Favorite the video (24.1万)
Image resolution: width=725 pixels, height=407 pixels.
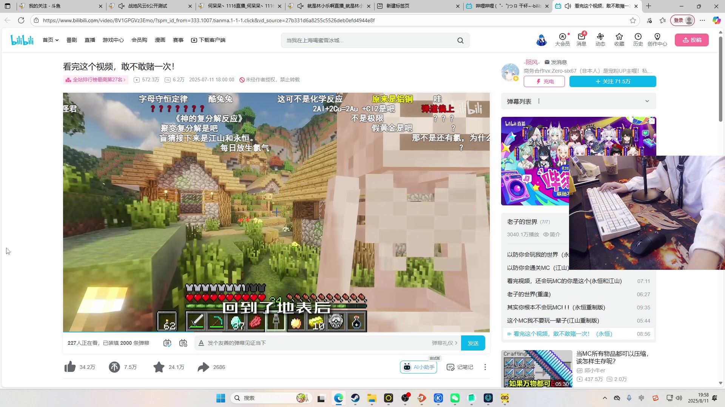[x=159, y=367]
